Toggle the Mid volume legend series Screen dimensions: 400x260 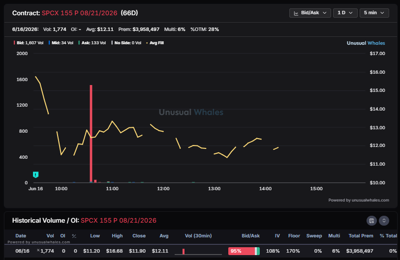pyautogui.click(x=61, y=43)
